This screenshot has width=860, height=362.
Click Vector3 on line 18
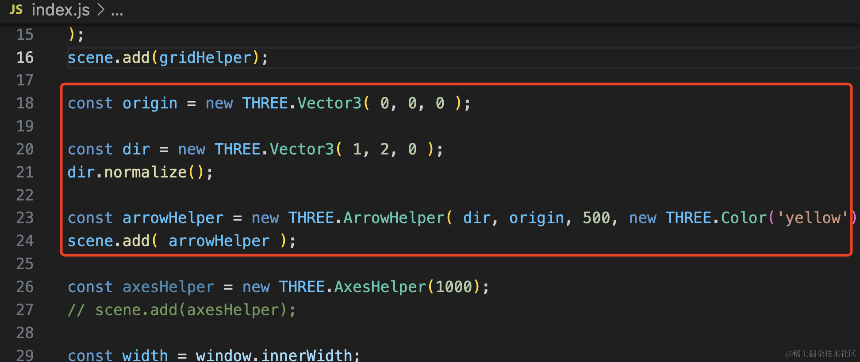tap(330, 103)
